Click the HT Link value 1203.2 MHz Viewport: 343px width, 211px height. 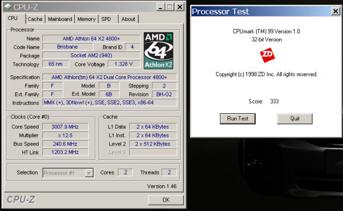[65, 152]
